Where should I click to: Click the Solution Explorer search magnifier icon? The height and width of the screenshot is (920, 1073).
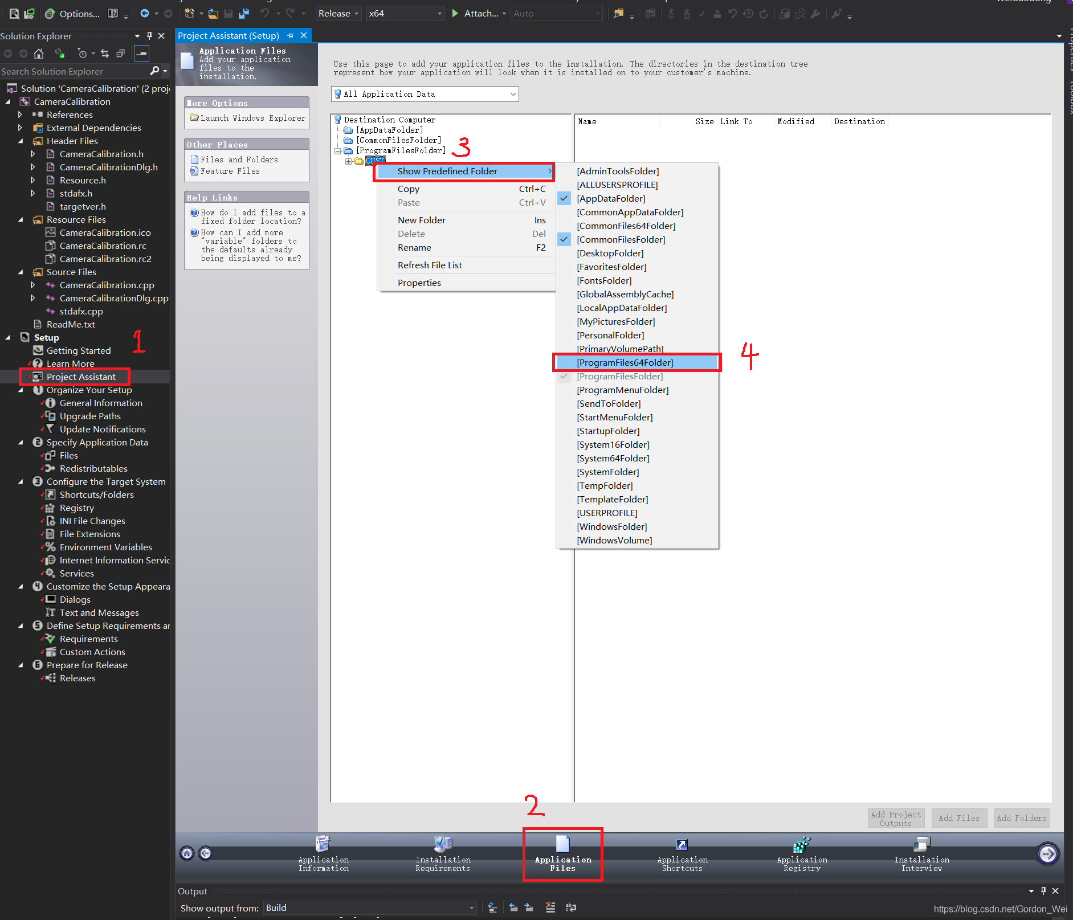[x=154, y=71]
